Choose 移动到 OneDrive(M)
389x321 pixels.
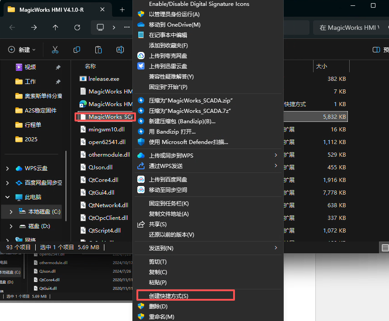(x=208, y=24)
